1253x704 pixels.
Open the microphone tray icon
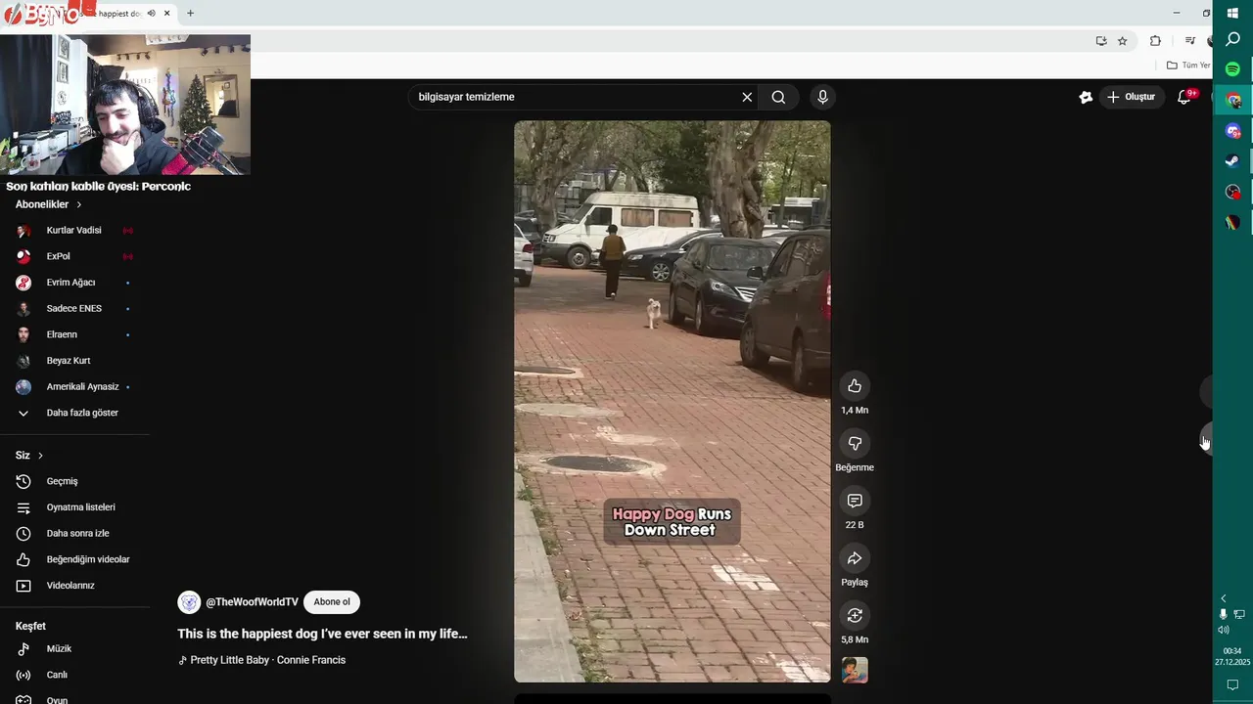point(1223,614)
